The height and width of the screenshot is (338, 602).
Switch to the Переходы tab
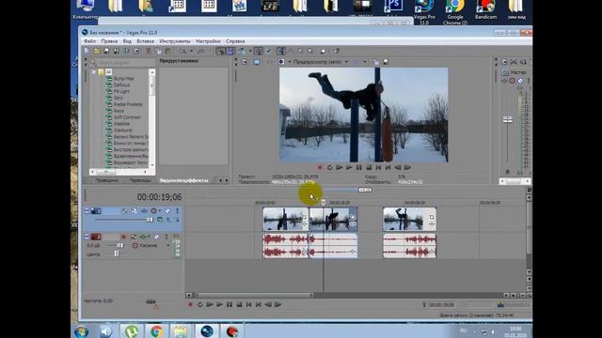pos(140,180)
